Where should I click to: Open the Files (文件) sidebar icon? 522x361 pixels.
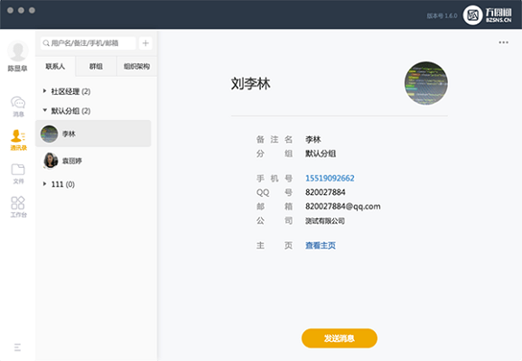18,173
